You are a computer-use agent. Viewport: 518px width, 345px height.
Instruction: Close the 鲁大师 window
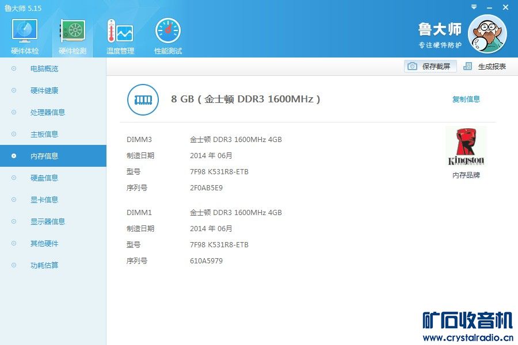tap(505, 7)
